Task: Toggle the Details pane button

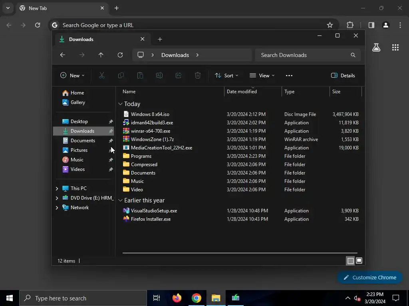Action: (x=343, y=75)
